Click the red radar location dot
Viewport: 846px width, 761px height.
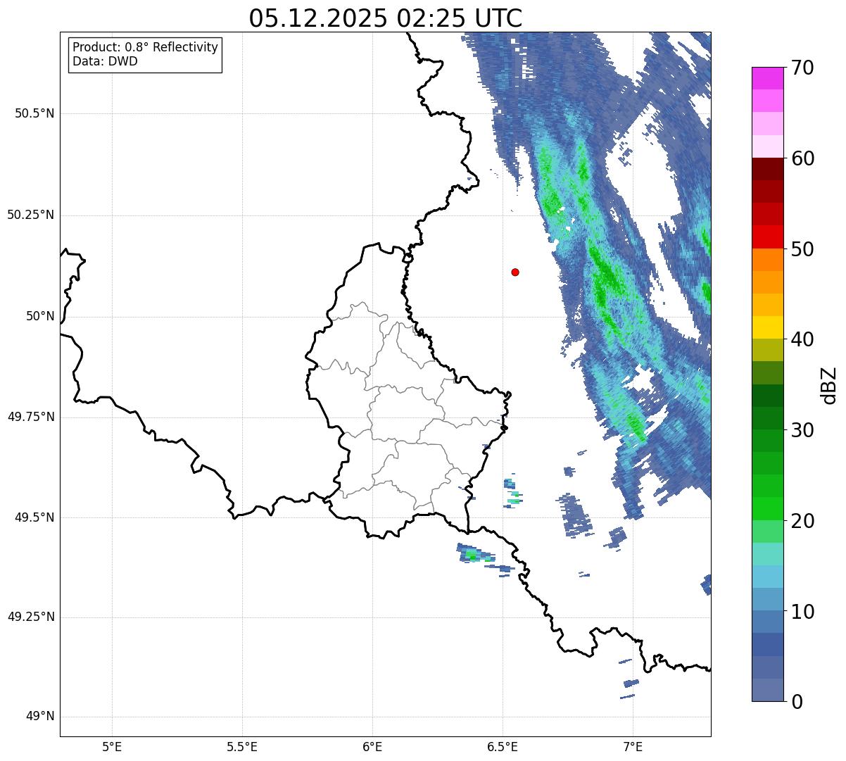click(x=515, y=272)
